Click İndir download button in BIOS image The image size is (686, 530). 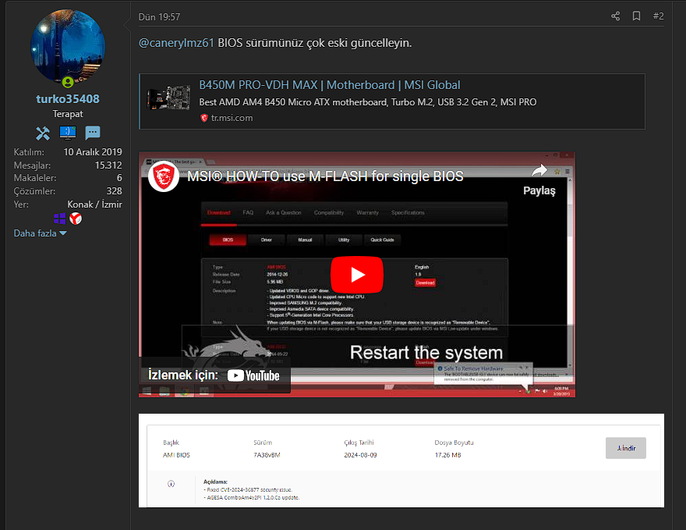coord(626,448)
